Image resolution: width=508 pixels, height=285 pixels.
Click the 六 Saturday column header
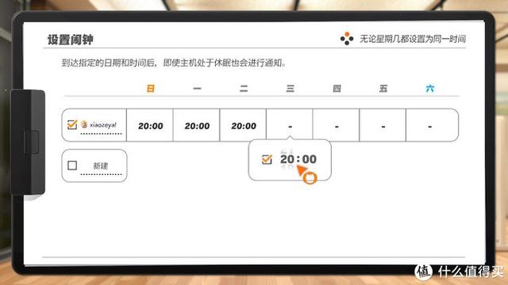click(430, 89)
